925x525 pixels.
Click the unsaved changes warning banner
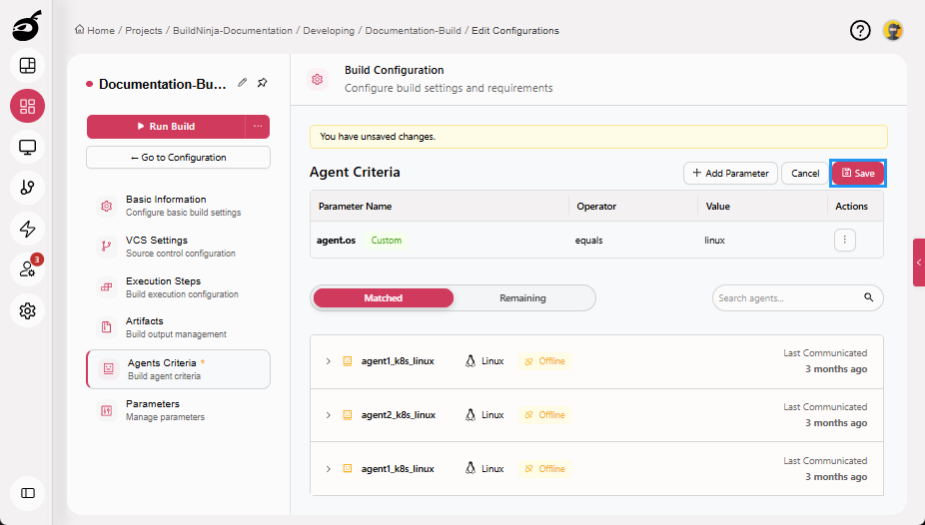[598, 137]
